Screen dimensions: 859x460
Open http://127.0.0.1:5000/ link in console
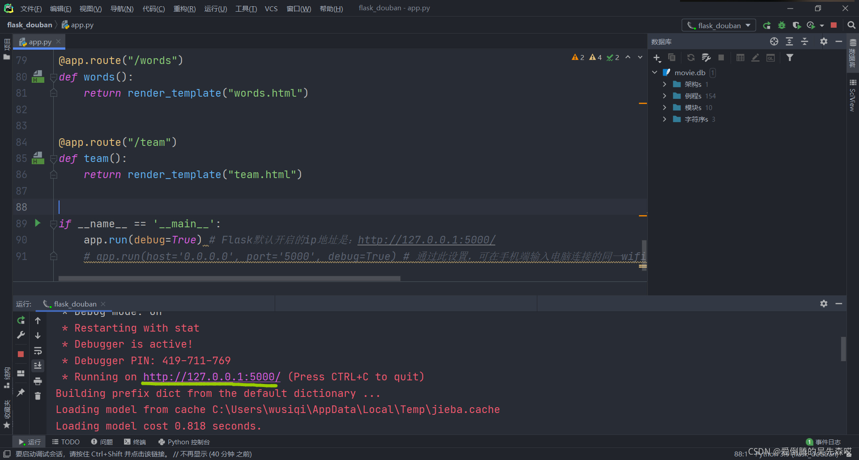pyautogui.click(x=212, y=377)
